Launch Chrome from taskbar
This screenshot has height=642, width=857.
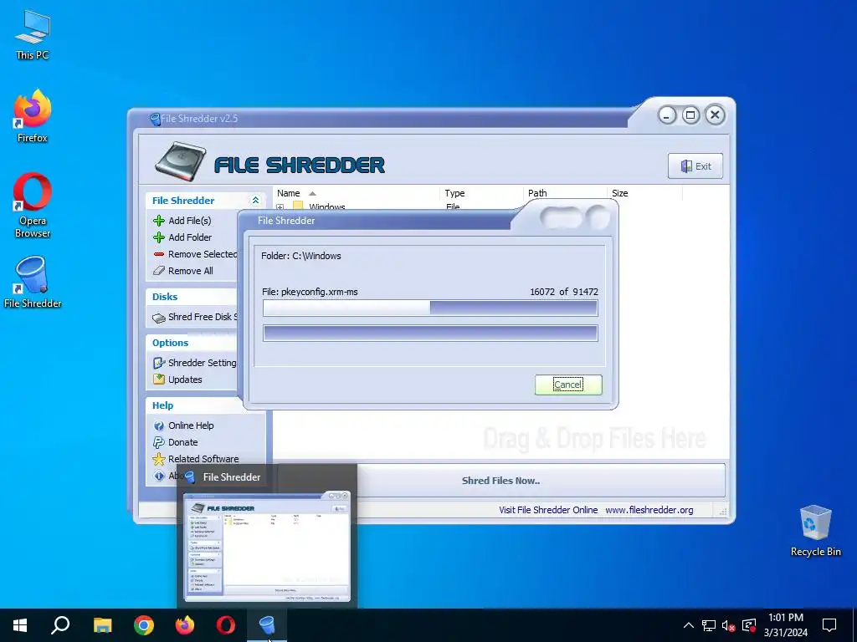coord(144,625)
